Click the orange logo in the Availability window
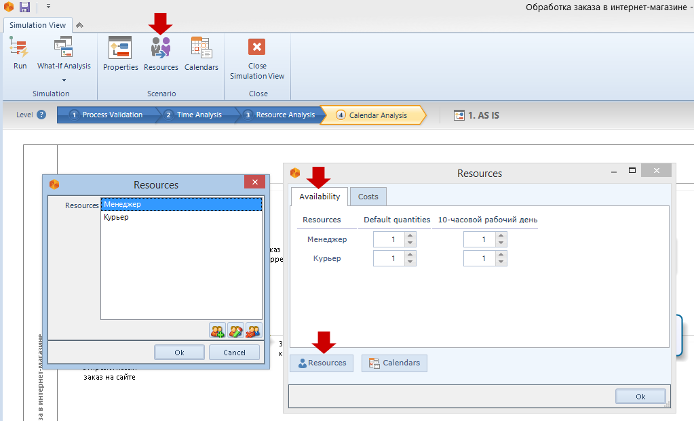This screenshot has width=694, height=421. click(295, 173)
